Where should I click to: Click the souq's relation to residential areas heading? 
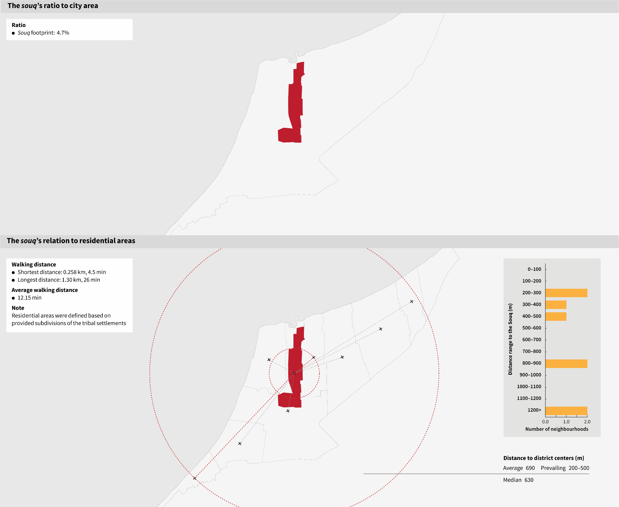click(x=71, y=241)
